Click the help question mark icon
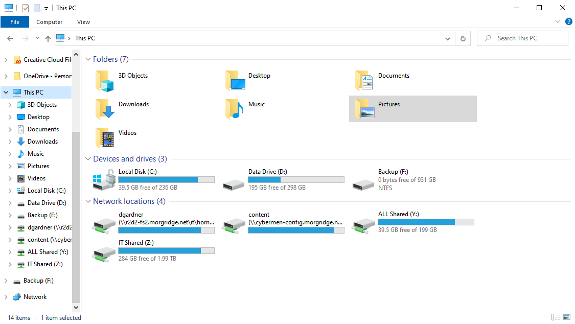 [569, 21]
